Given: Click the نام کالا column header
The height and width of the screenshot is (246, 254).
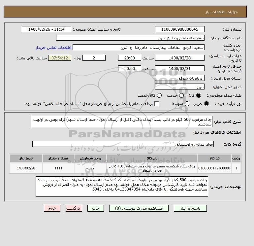Looking at the screenshot, I should (152, 158).
